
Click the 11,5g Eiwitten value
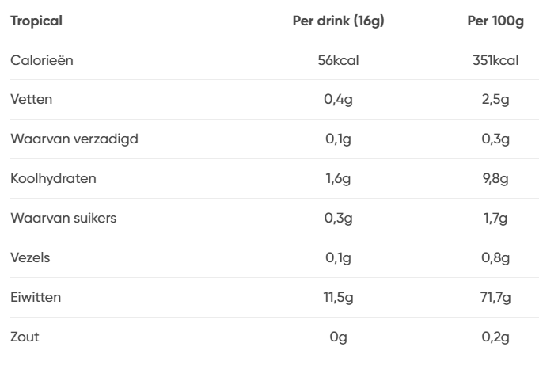click(x=338, y=298)
